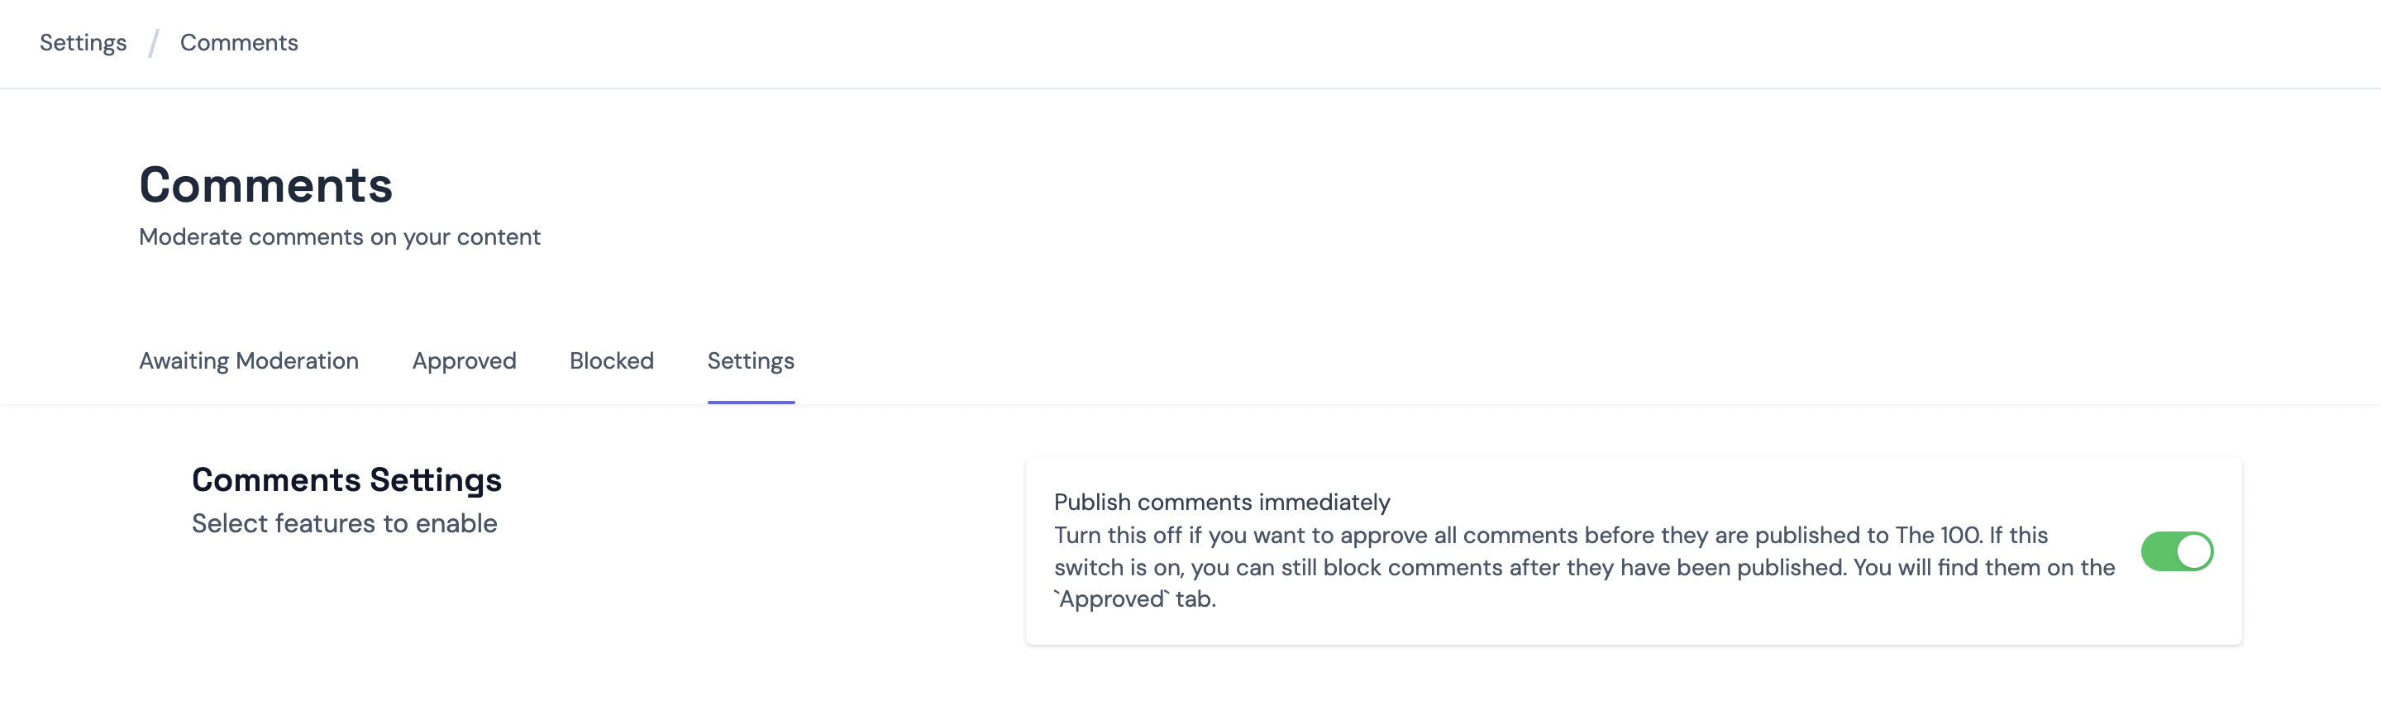Select the Settings tab under Comments
The width and height of the screenshot is (2381, 715).
(751, 360)
